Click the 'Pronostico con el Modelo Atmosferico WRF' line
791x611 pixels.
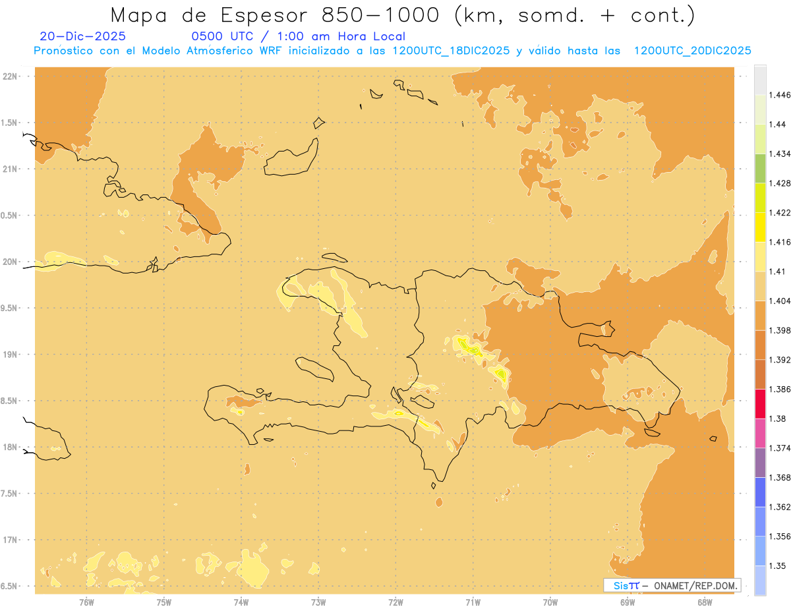click(393, 51)
